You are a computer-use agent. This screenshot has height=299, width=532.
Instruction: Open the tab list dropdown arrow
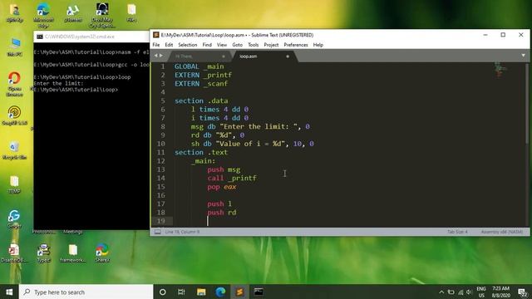523,56
